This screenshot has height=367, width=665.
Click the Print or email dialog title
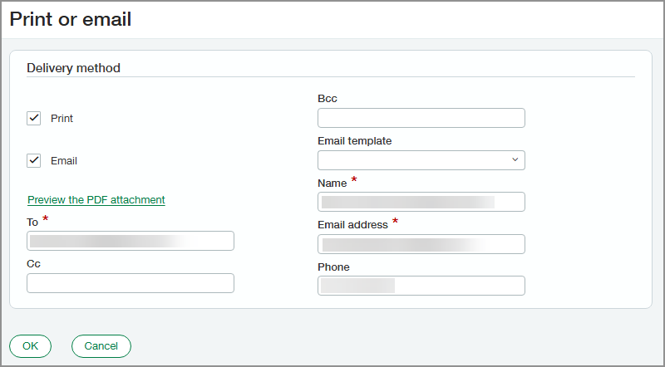click(x=71, y=19)
